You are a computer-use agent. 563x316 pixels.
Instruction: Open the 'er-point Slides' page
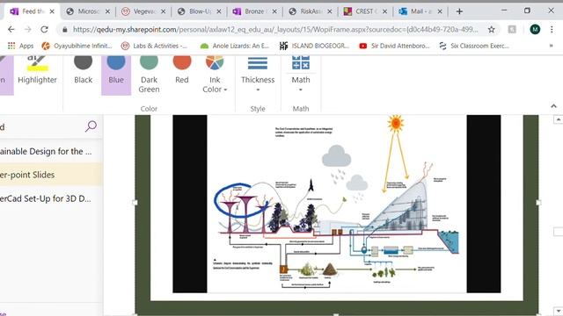pyautogui.click(x=50, y=175)
